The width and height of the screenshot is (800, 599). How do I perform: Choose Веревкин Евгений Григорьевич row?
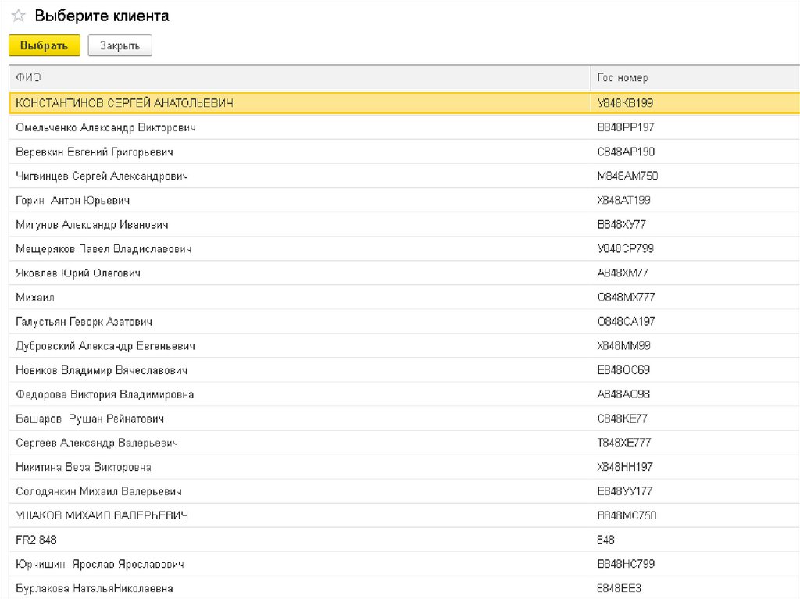(95, 152)
